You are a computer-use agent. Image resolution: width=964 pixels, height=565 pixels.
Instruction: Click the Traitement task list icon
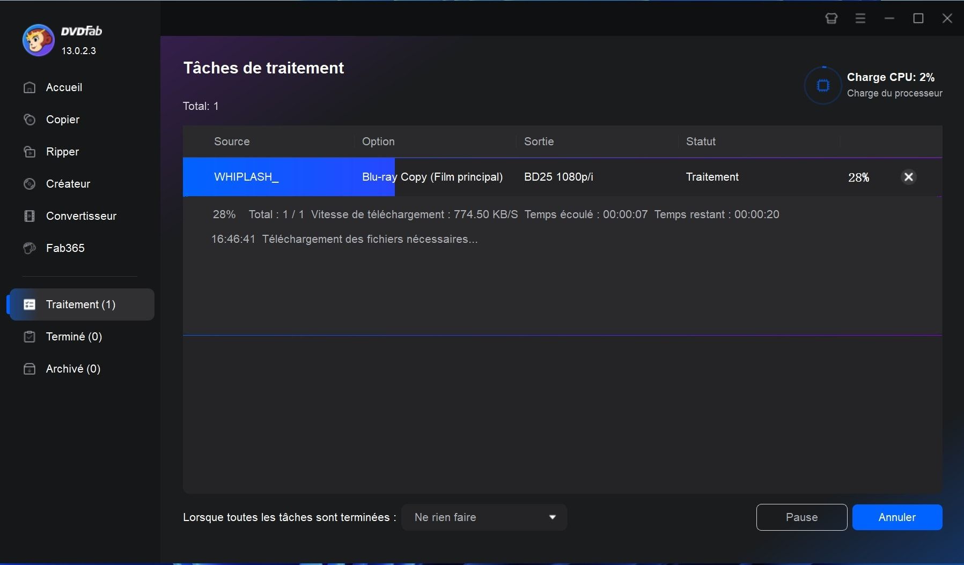30,304
